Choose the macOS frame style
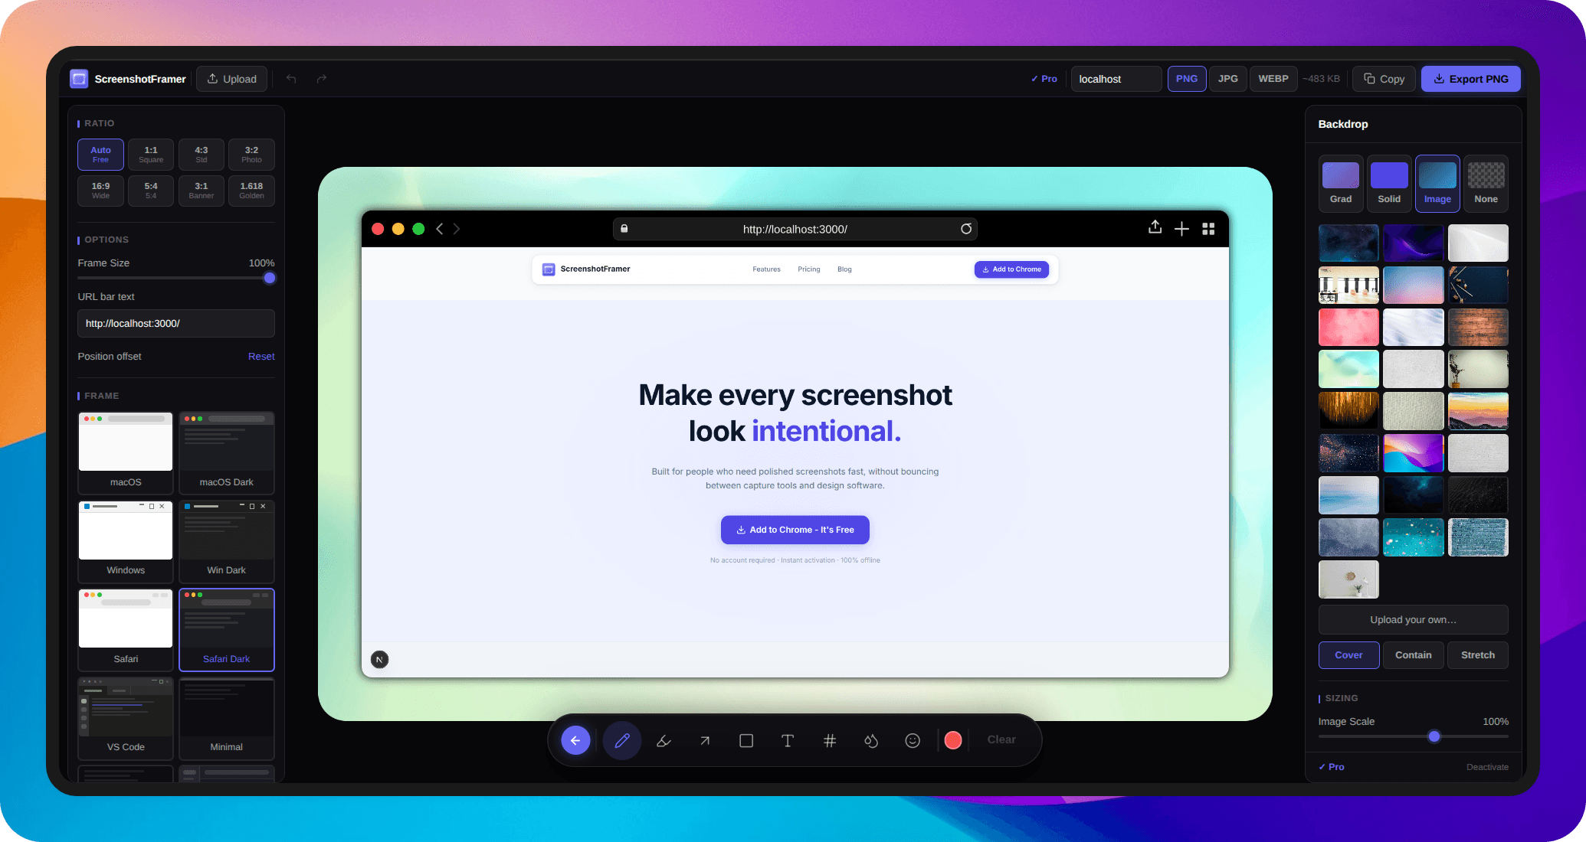This screenshot has width=1586, height=842. [x=126, y=453]
